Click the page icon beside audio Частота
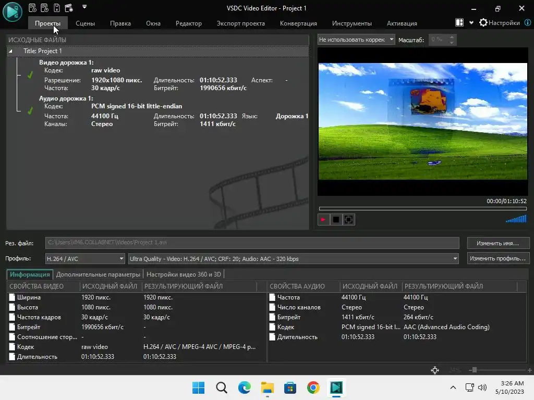 coord(272,297)
